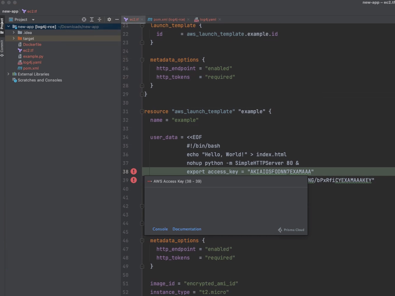The image size is (395, 296).
Task: Open the Commit tool window
Action: [2, 48]
